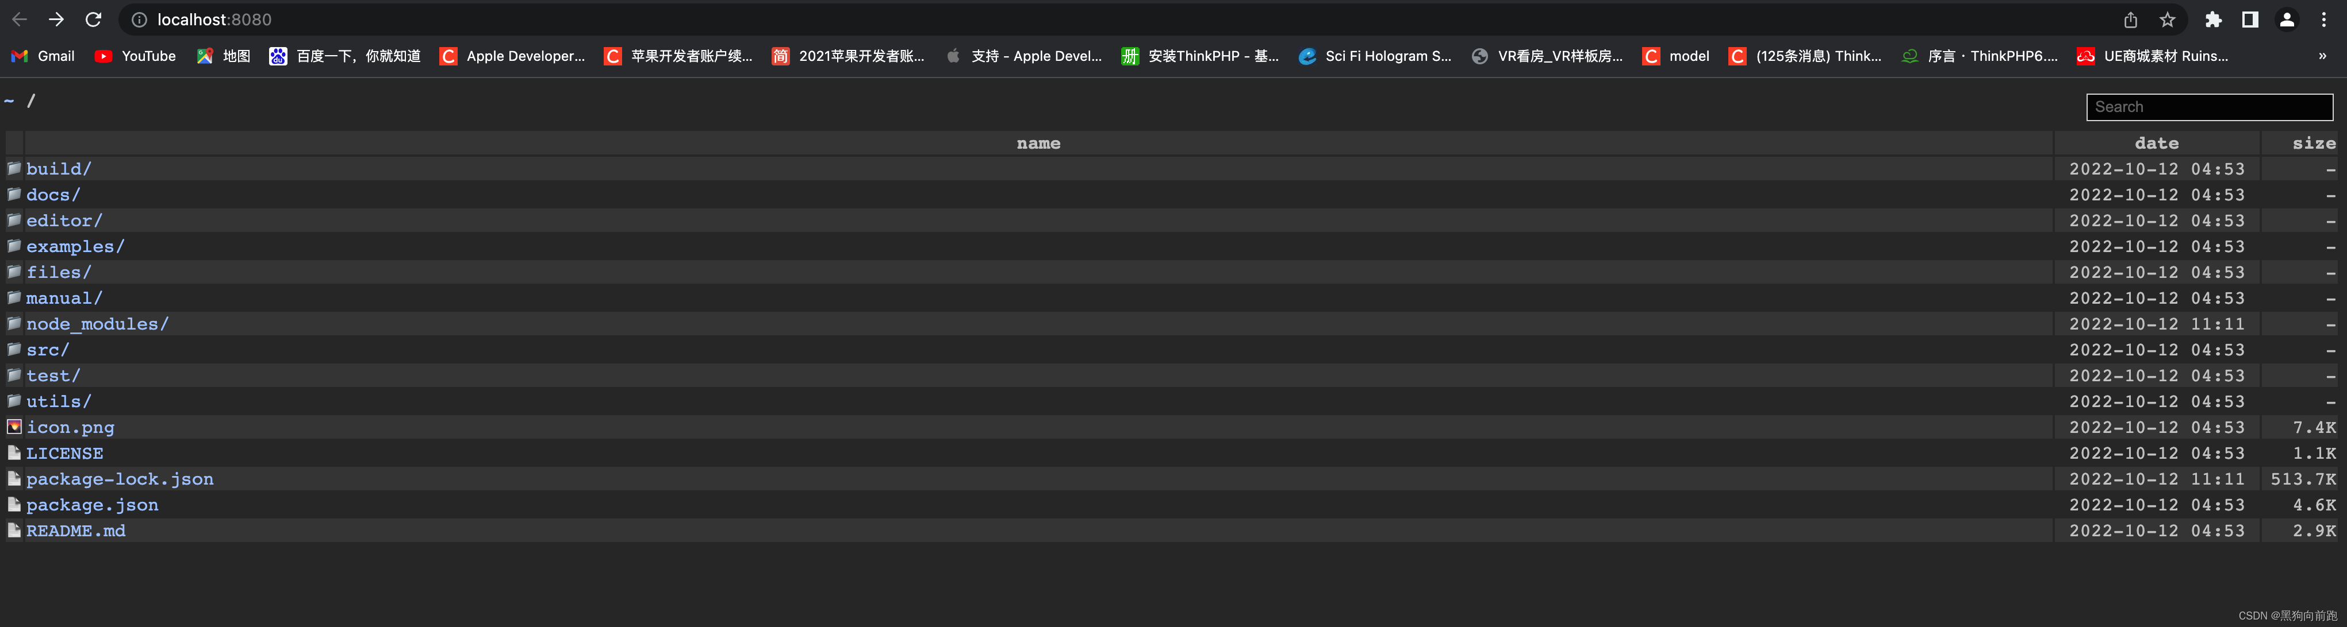Open the 2021苹果开发者账 bookmark
Image resolution: width=2347 pixels, height=627 pixels.
tap(847, 56)
